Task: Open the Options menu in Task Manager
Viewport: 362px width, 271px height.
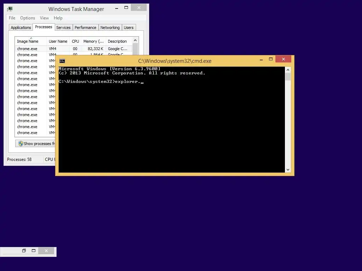Action: click(28, 18)
